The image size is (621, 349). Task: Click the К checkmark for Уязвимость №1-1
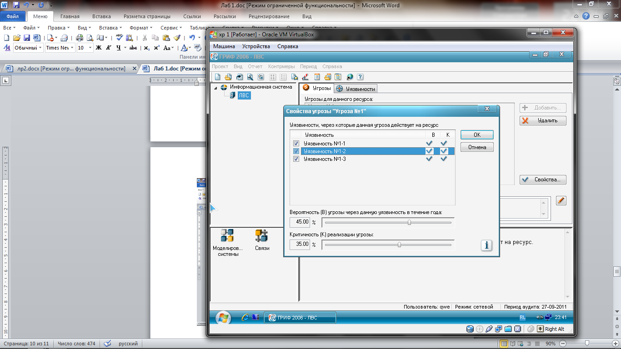pyautogui.click(x=444, y=144)
